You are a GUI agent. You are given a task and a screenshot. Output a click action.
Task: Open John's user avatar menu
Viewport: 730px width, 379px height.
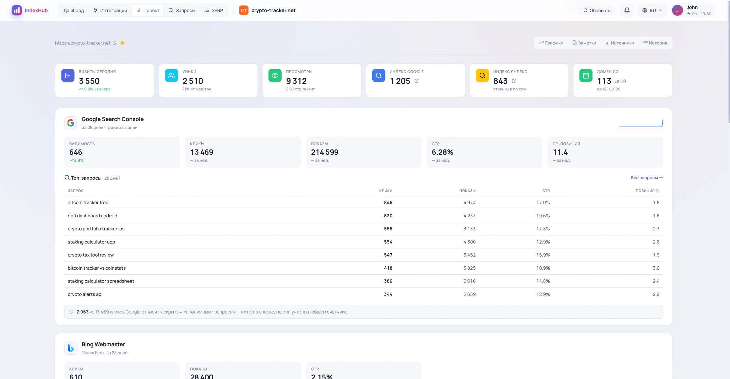pyautogui.click(x=677, y=10)
